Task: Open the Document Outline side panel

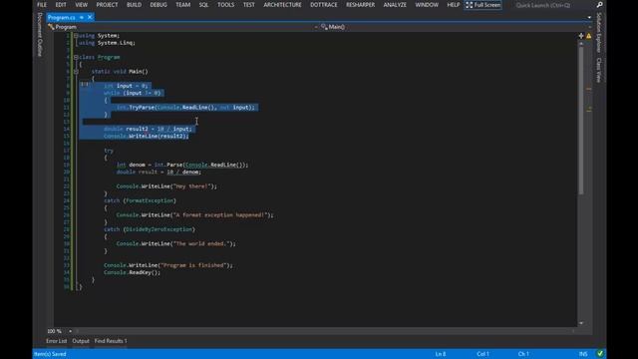Action: [40, 34]
